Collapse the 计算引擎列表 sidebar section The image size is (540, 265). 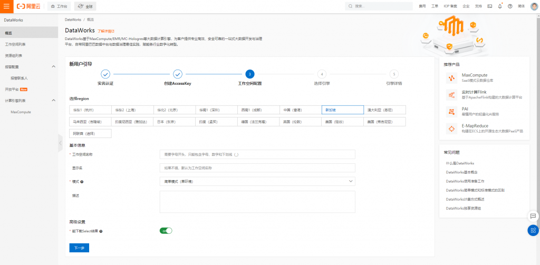coord(53,101)
